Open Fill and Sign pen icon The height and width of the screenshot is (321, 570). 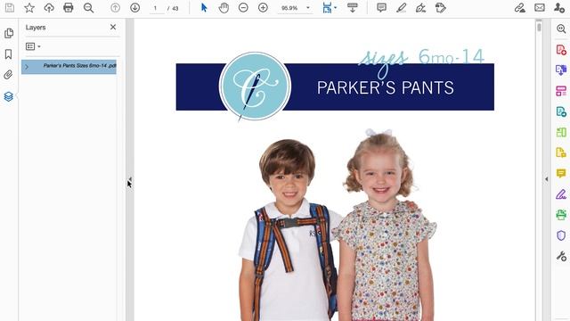click(520, 8)
